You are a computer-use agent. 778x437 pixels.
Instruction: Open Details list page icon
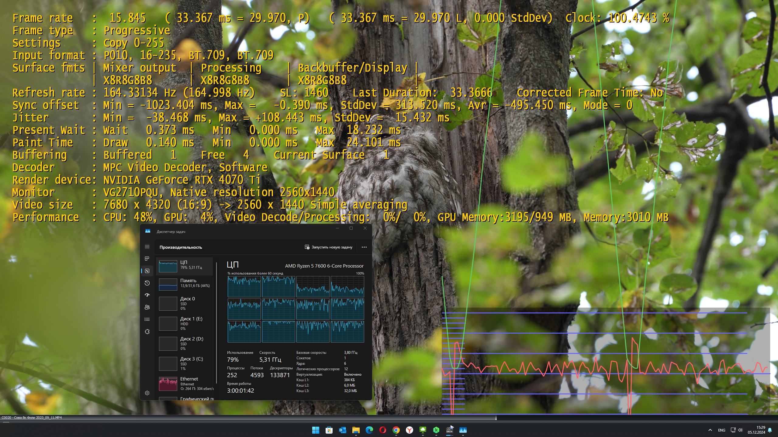click(147, 319)
